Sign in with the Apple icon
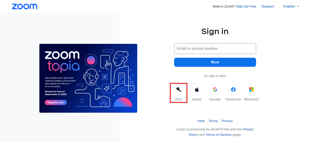Screen dimensions: 310x142 click(197, 89)
